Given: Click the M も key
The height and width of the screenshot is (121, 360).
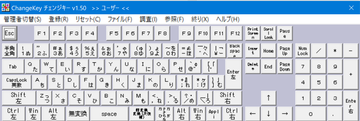Looking at the screenshot, I should pos(141,98).
